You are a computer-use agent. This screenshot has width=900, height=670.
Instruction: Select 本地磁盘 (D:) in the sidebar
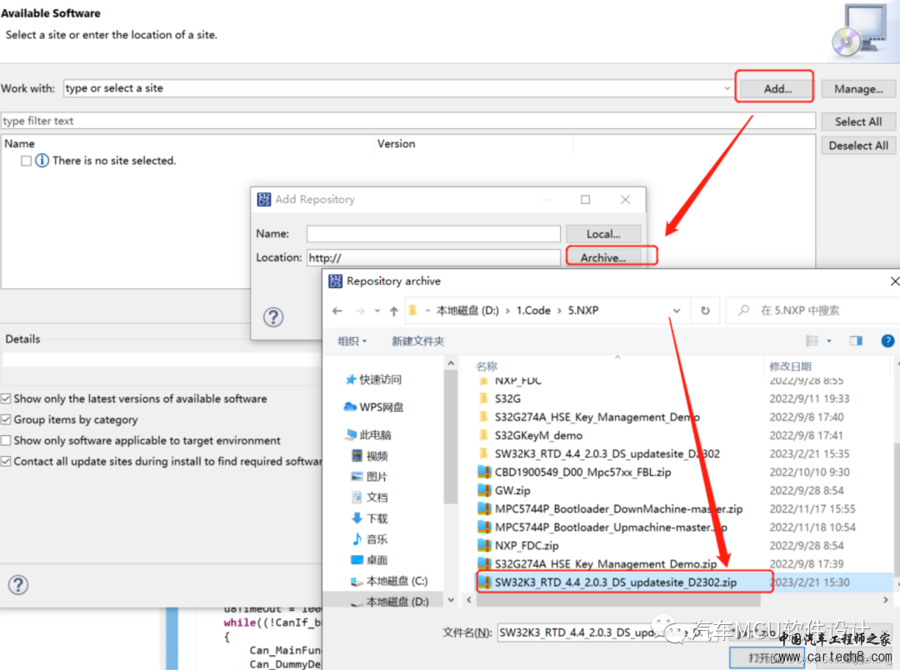[x=389, y=601]
